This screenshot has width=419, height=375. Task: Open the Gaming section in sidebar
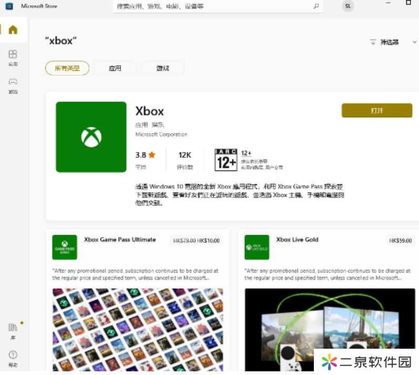coord(13,86)
